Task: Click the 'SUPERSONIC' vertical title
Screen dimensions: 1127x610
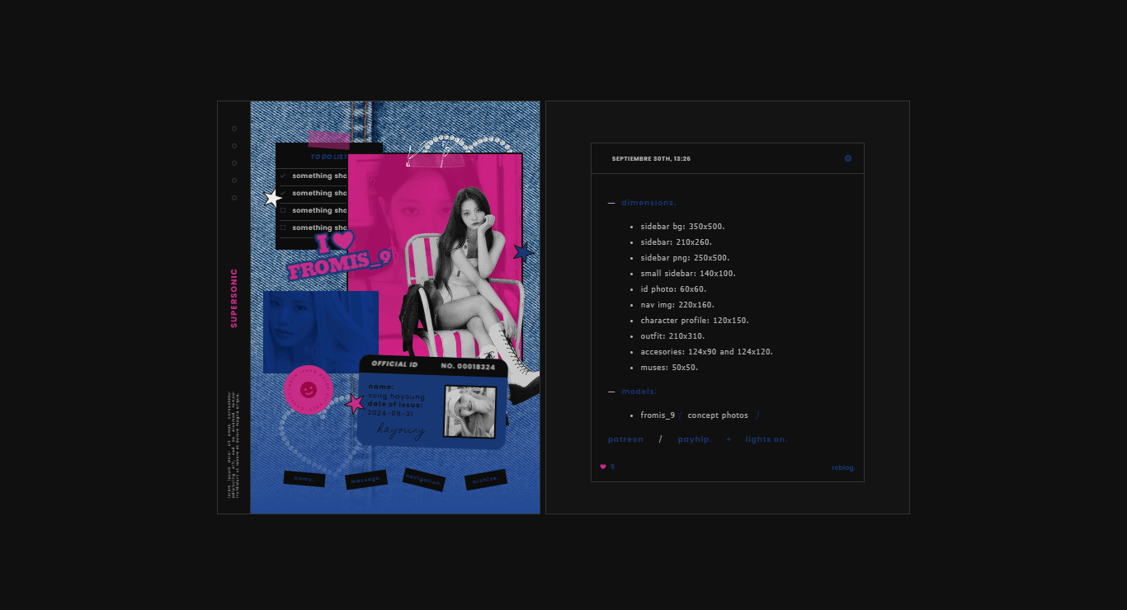Action: [x=234, y=298]
